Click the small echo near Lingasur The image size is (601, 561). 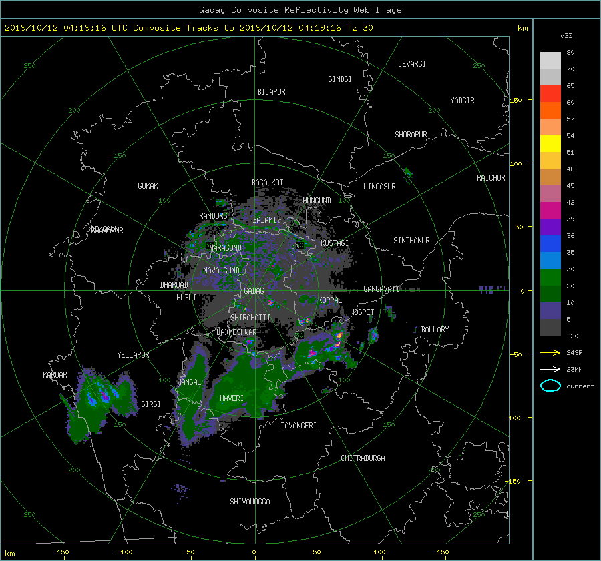coord(408,173)
